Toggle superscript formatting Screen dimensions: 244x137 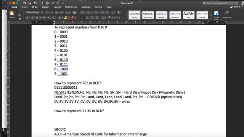click(x=53, y=18)
